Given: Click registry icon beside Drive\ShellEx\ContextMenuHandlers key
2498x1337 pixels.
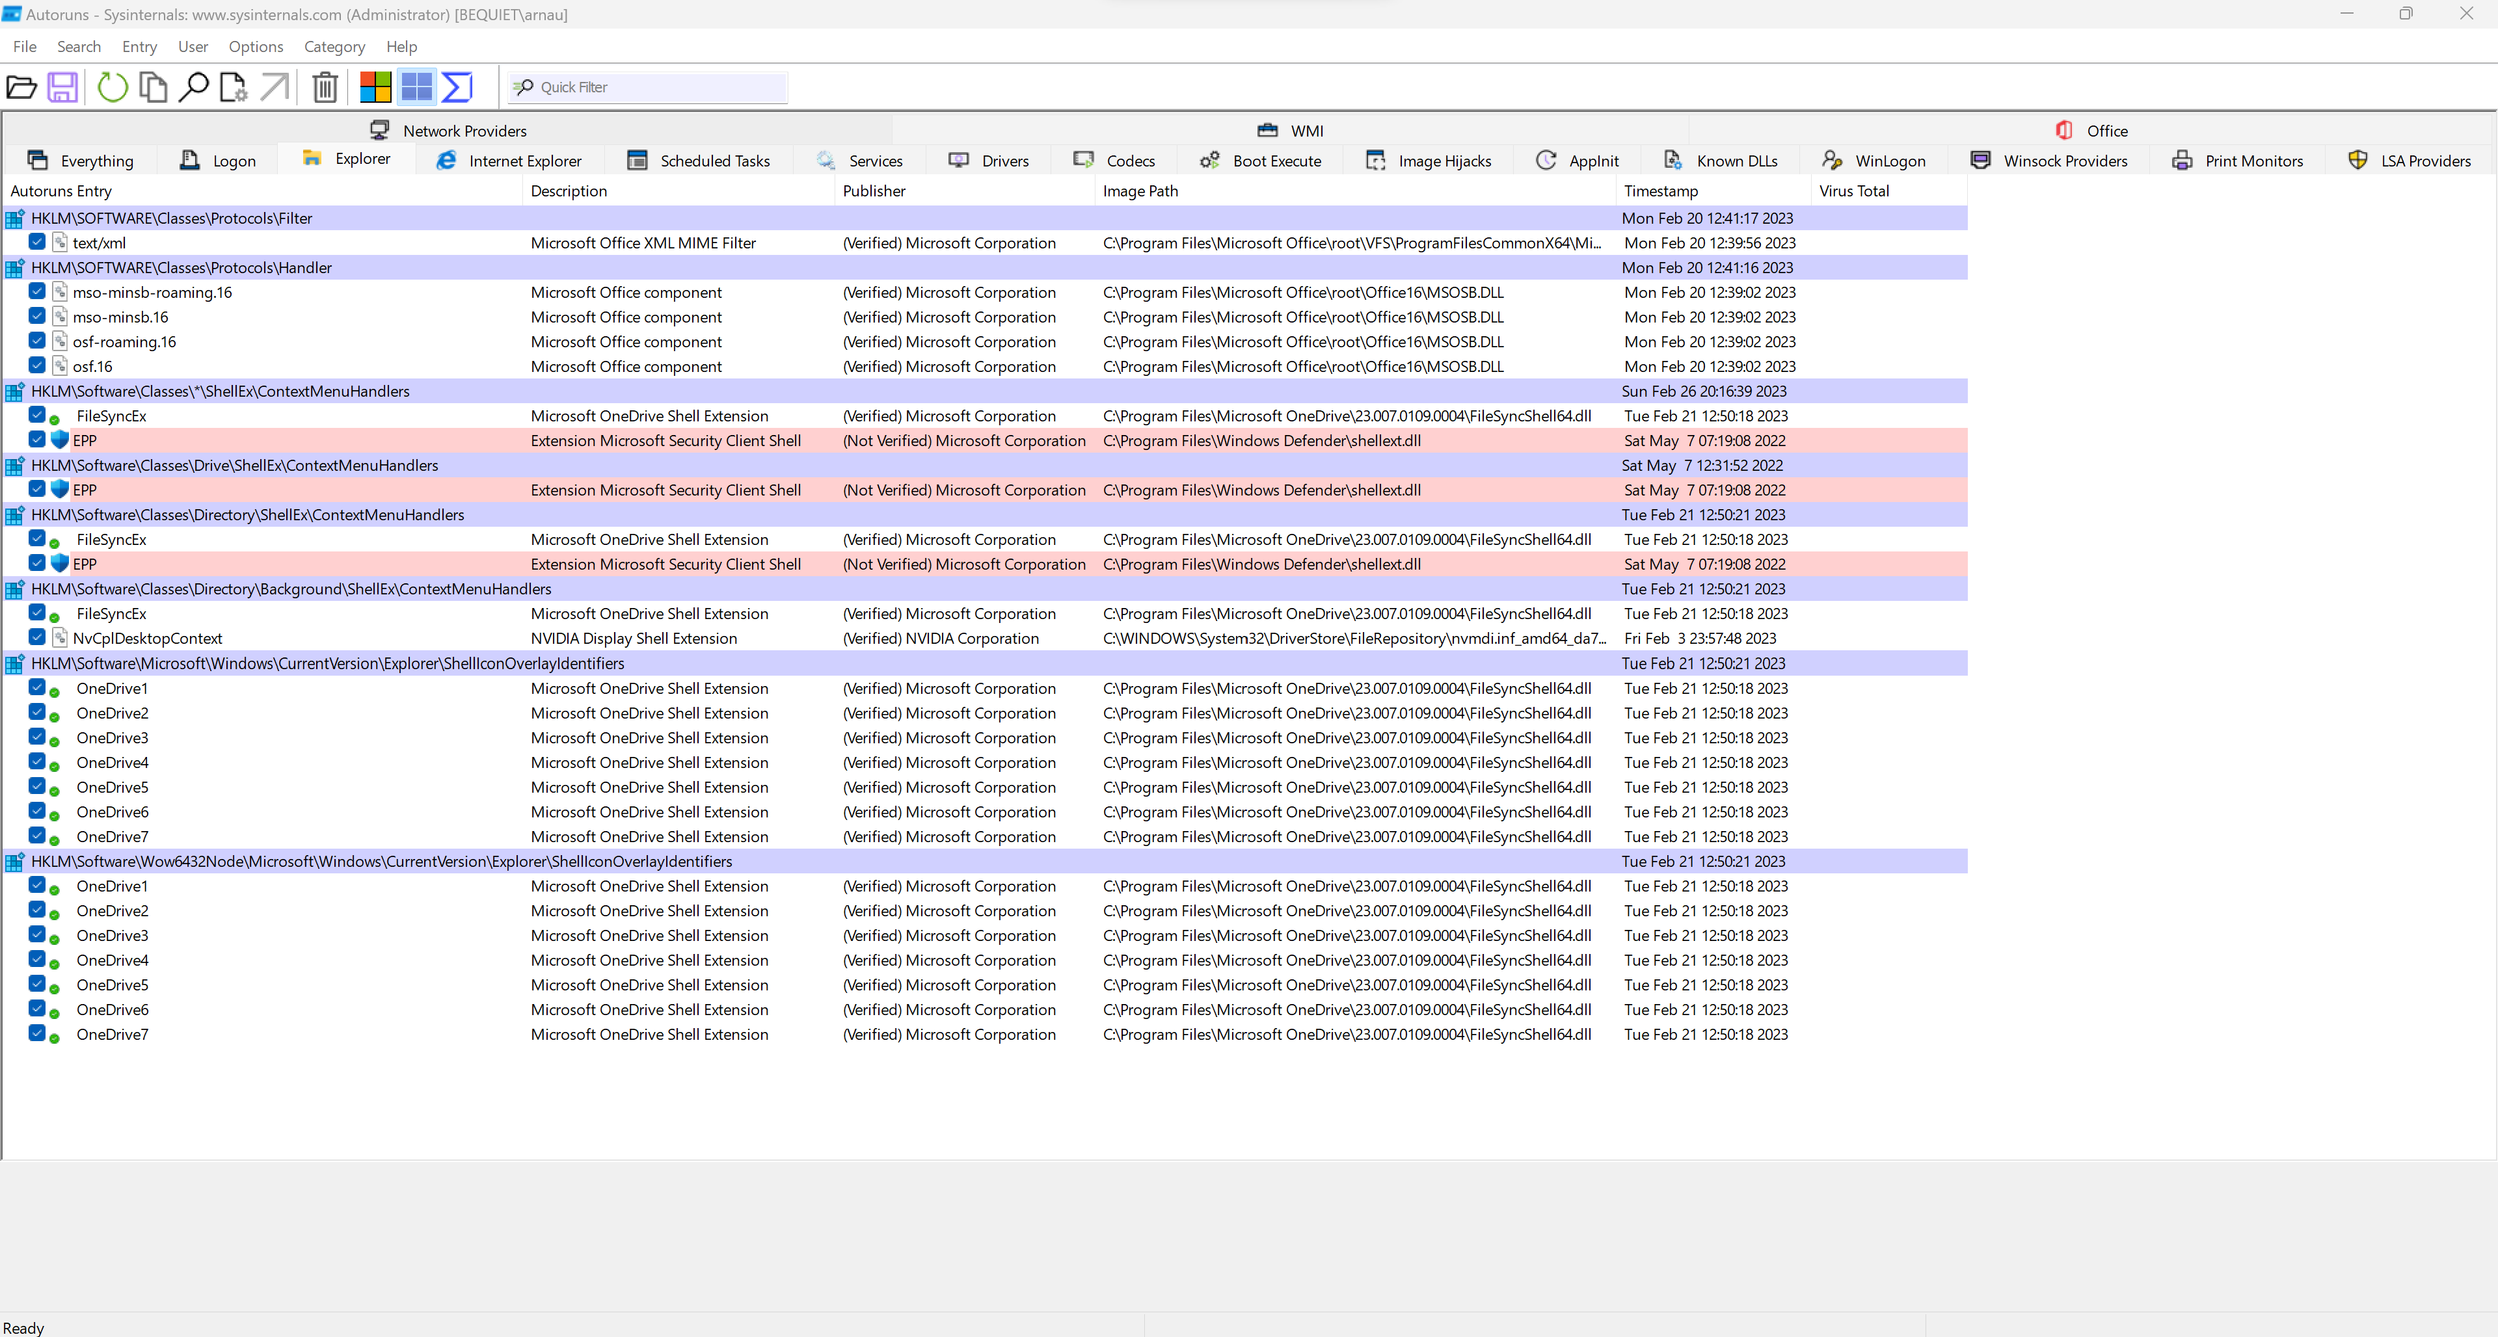Looking at the screenshot, I should pos(14,466).
